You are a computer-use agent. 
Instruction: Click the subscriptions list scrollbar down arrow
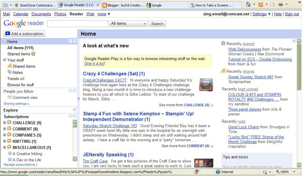click(x=75, y=159)
